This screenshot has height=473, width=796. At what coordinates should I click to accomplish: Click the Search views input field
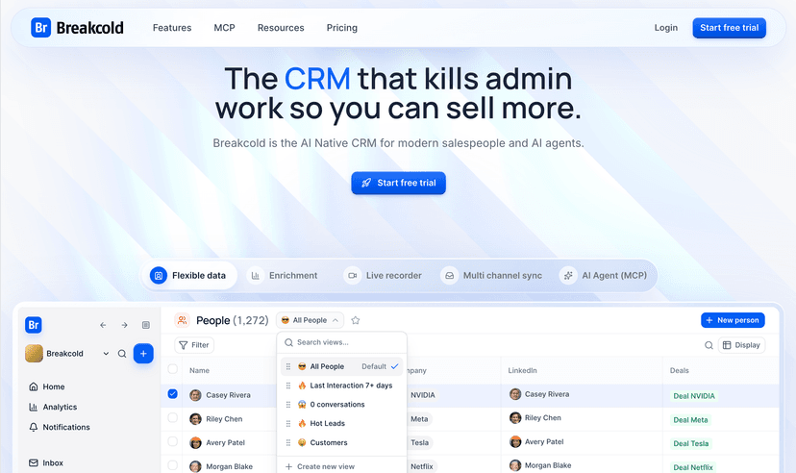341,342
